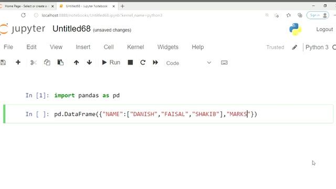Open browser settings and more menu
The height and width of the screenshot is (189, 336).
[334, 15]
